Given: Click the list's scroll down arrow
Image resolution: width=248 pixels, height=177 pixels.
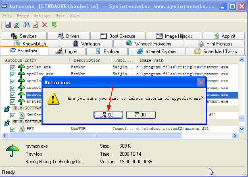Looking at the screenshot, I should 242,129.
